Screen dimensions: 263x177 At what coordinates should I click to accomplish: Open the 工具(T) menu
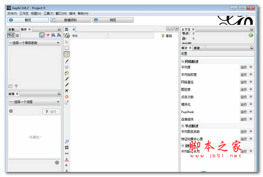(x=48, y=13)
